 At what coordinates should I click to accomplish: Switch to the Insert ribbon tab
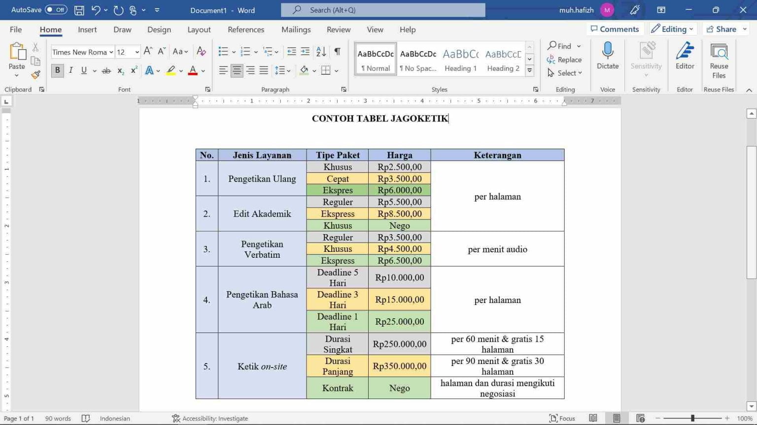[87, 30]
